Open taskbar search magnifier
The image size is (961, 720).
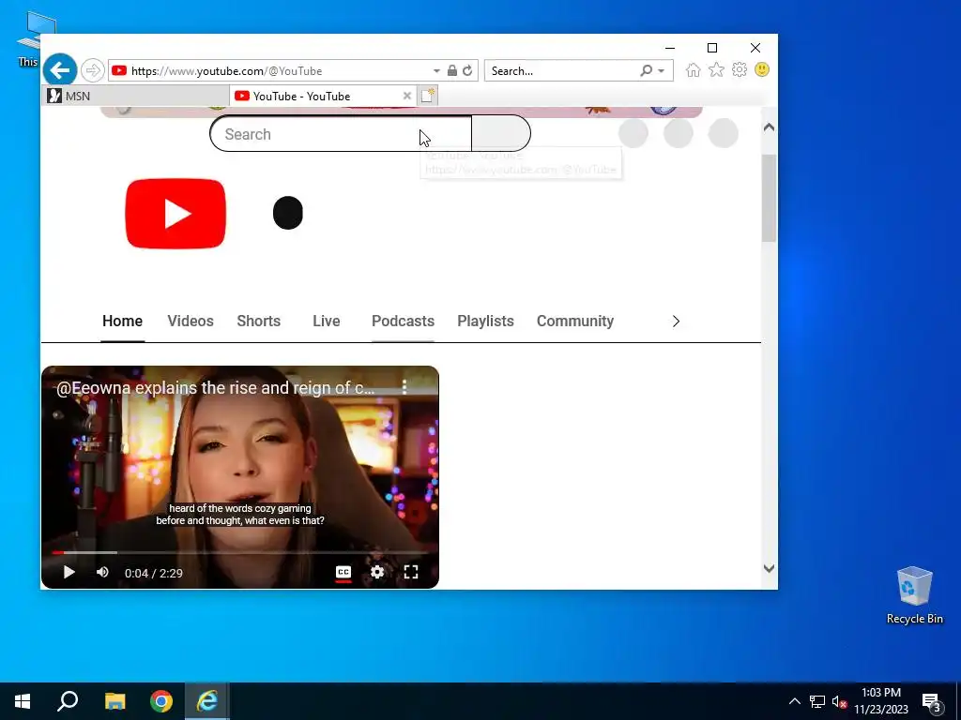pyautogui.click(x=68, y=701)
